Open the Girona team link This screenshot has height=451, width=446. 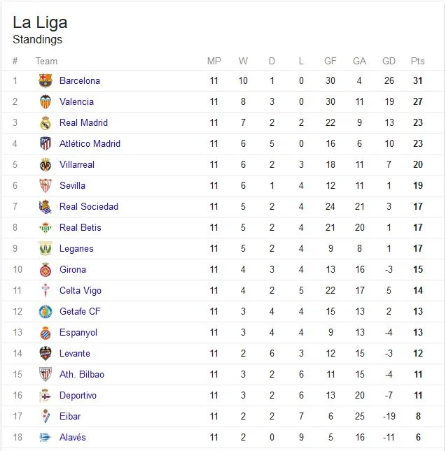pos(73,269)
